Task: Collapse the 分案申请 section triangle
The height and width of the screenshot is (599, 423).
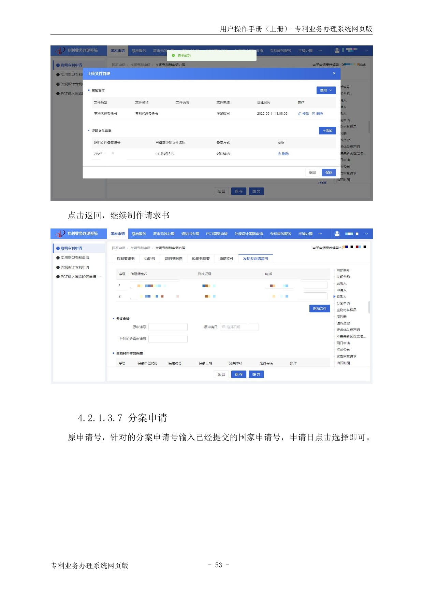Action: 114,319
